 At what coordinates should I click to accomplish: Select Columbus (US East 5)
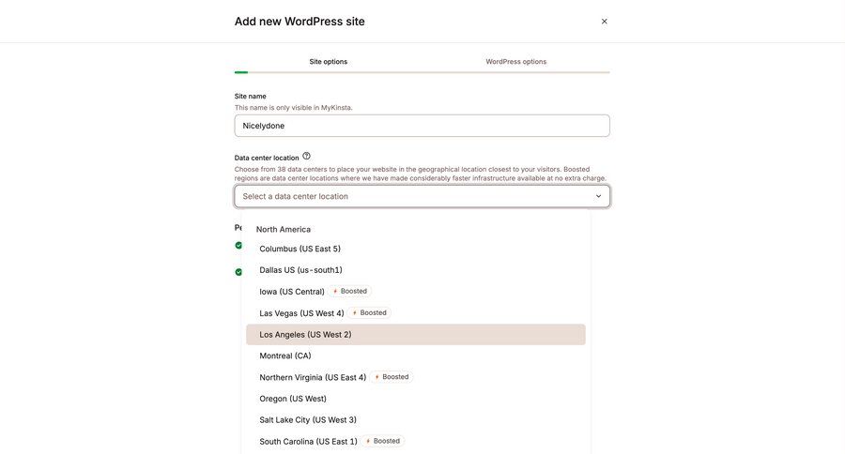(300, 249)
